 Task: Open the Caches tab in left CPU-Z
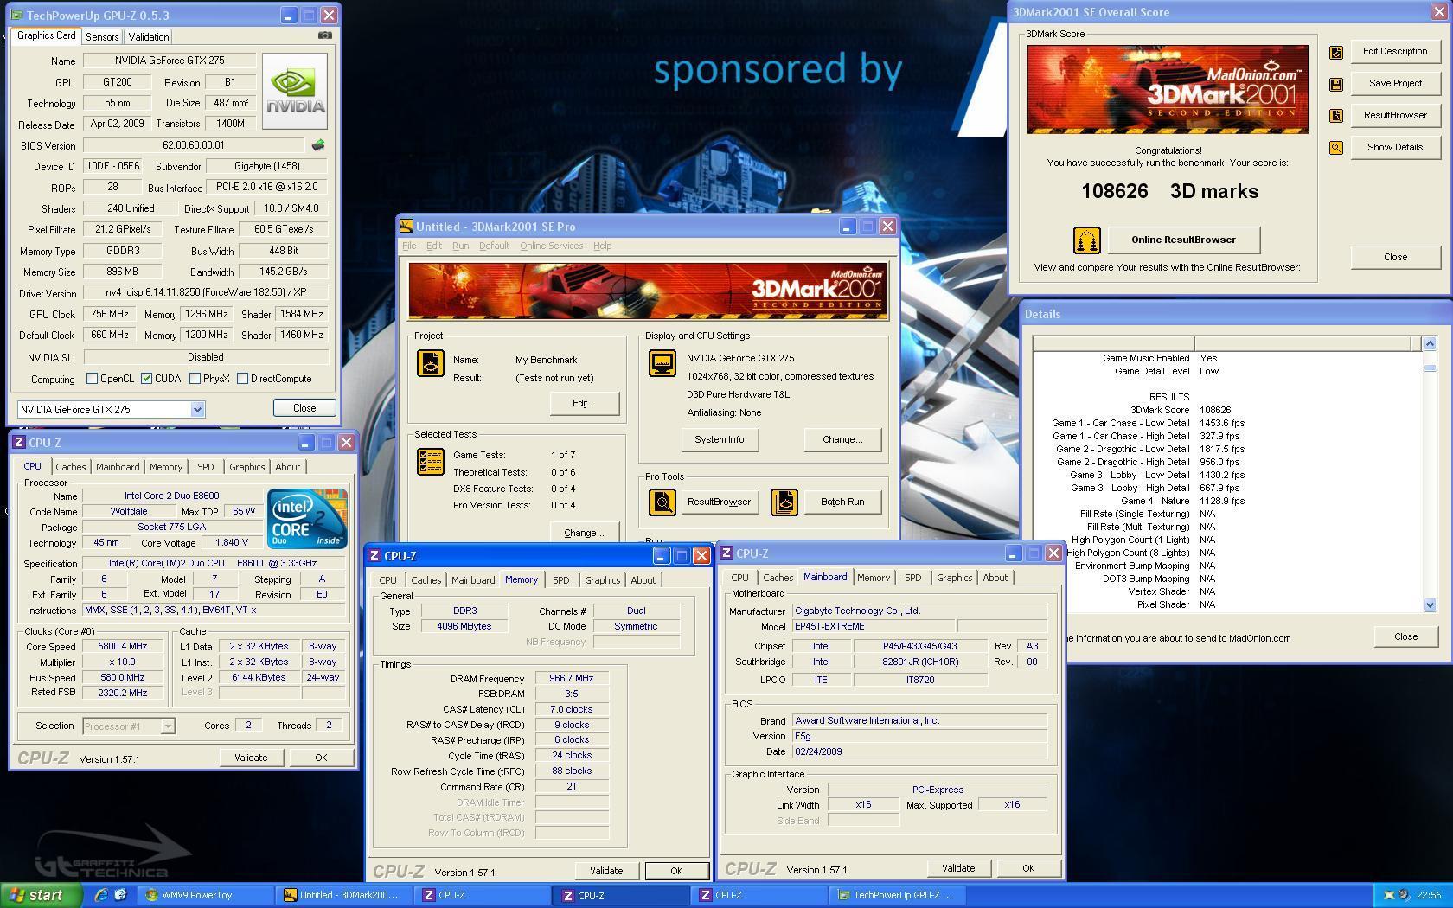[x=71, y=467]
